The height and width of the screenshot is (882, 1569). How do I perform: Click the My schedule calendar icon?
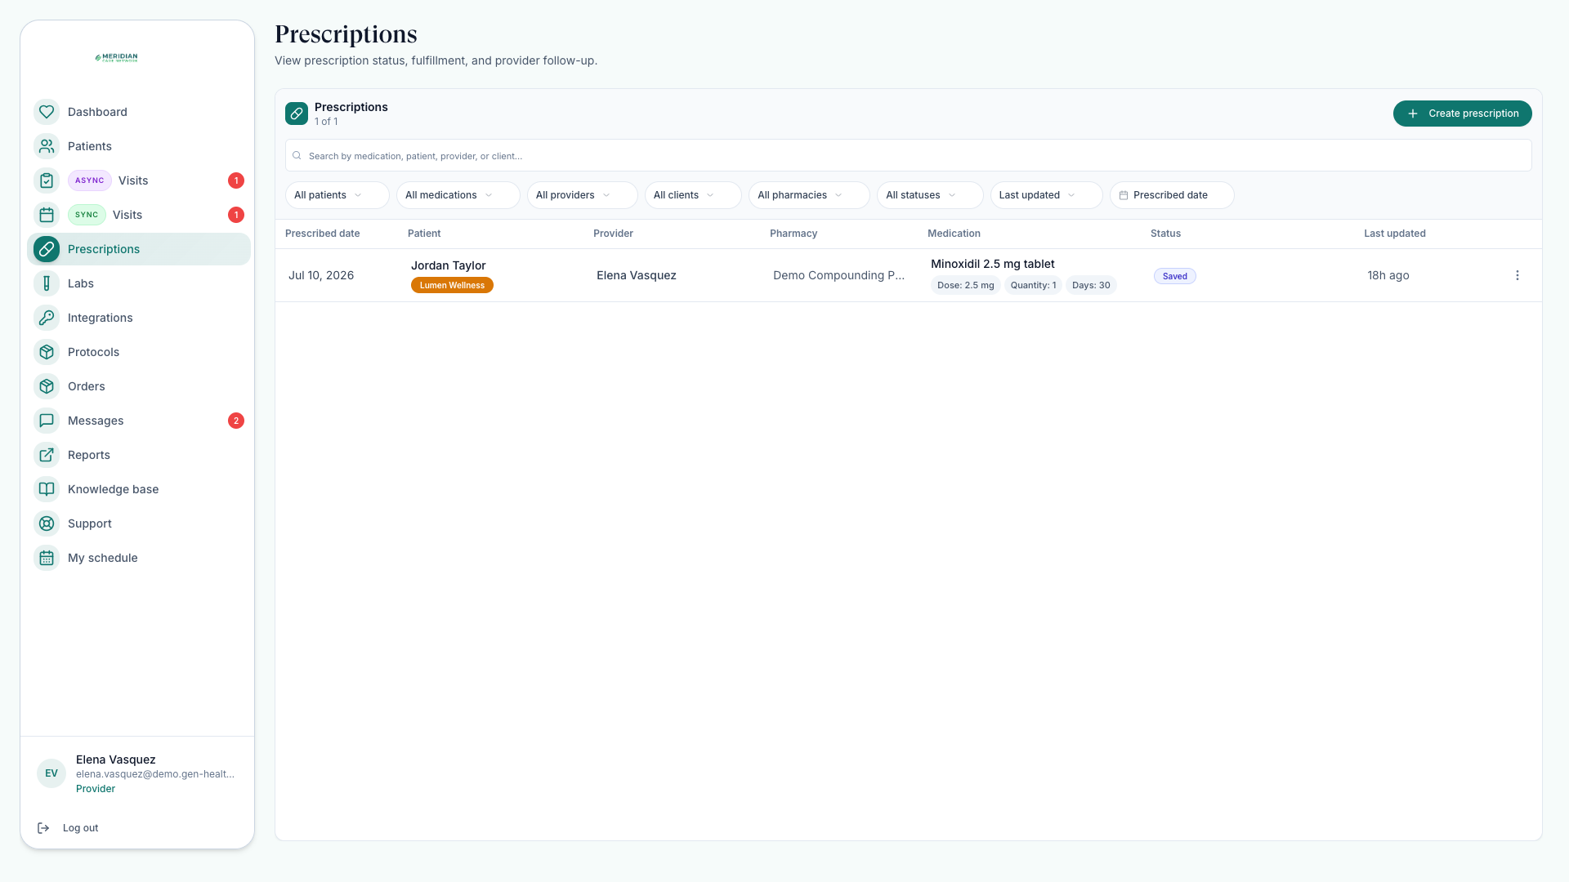pyautogui.click(x=47, y=558)
